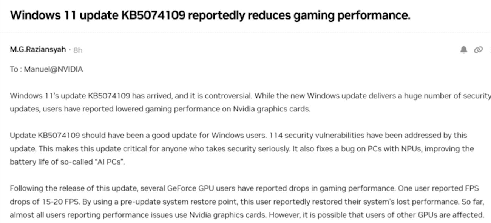Click the word "NPUs" in the post
Viewport: 491px width, 223px height.
tap(409, 149)
